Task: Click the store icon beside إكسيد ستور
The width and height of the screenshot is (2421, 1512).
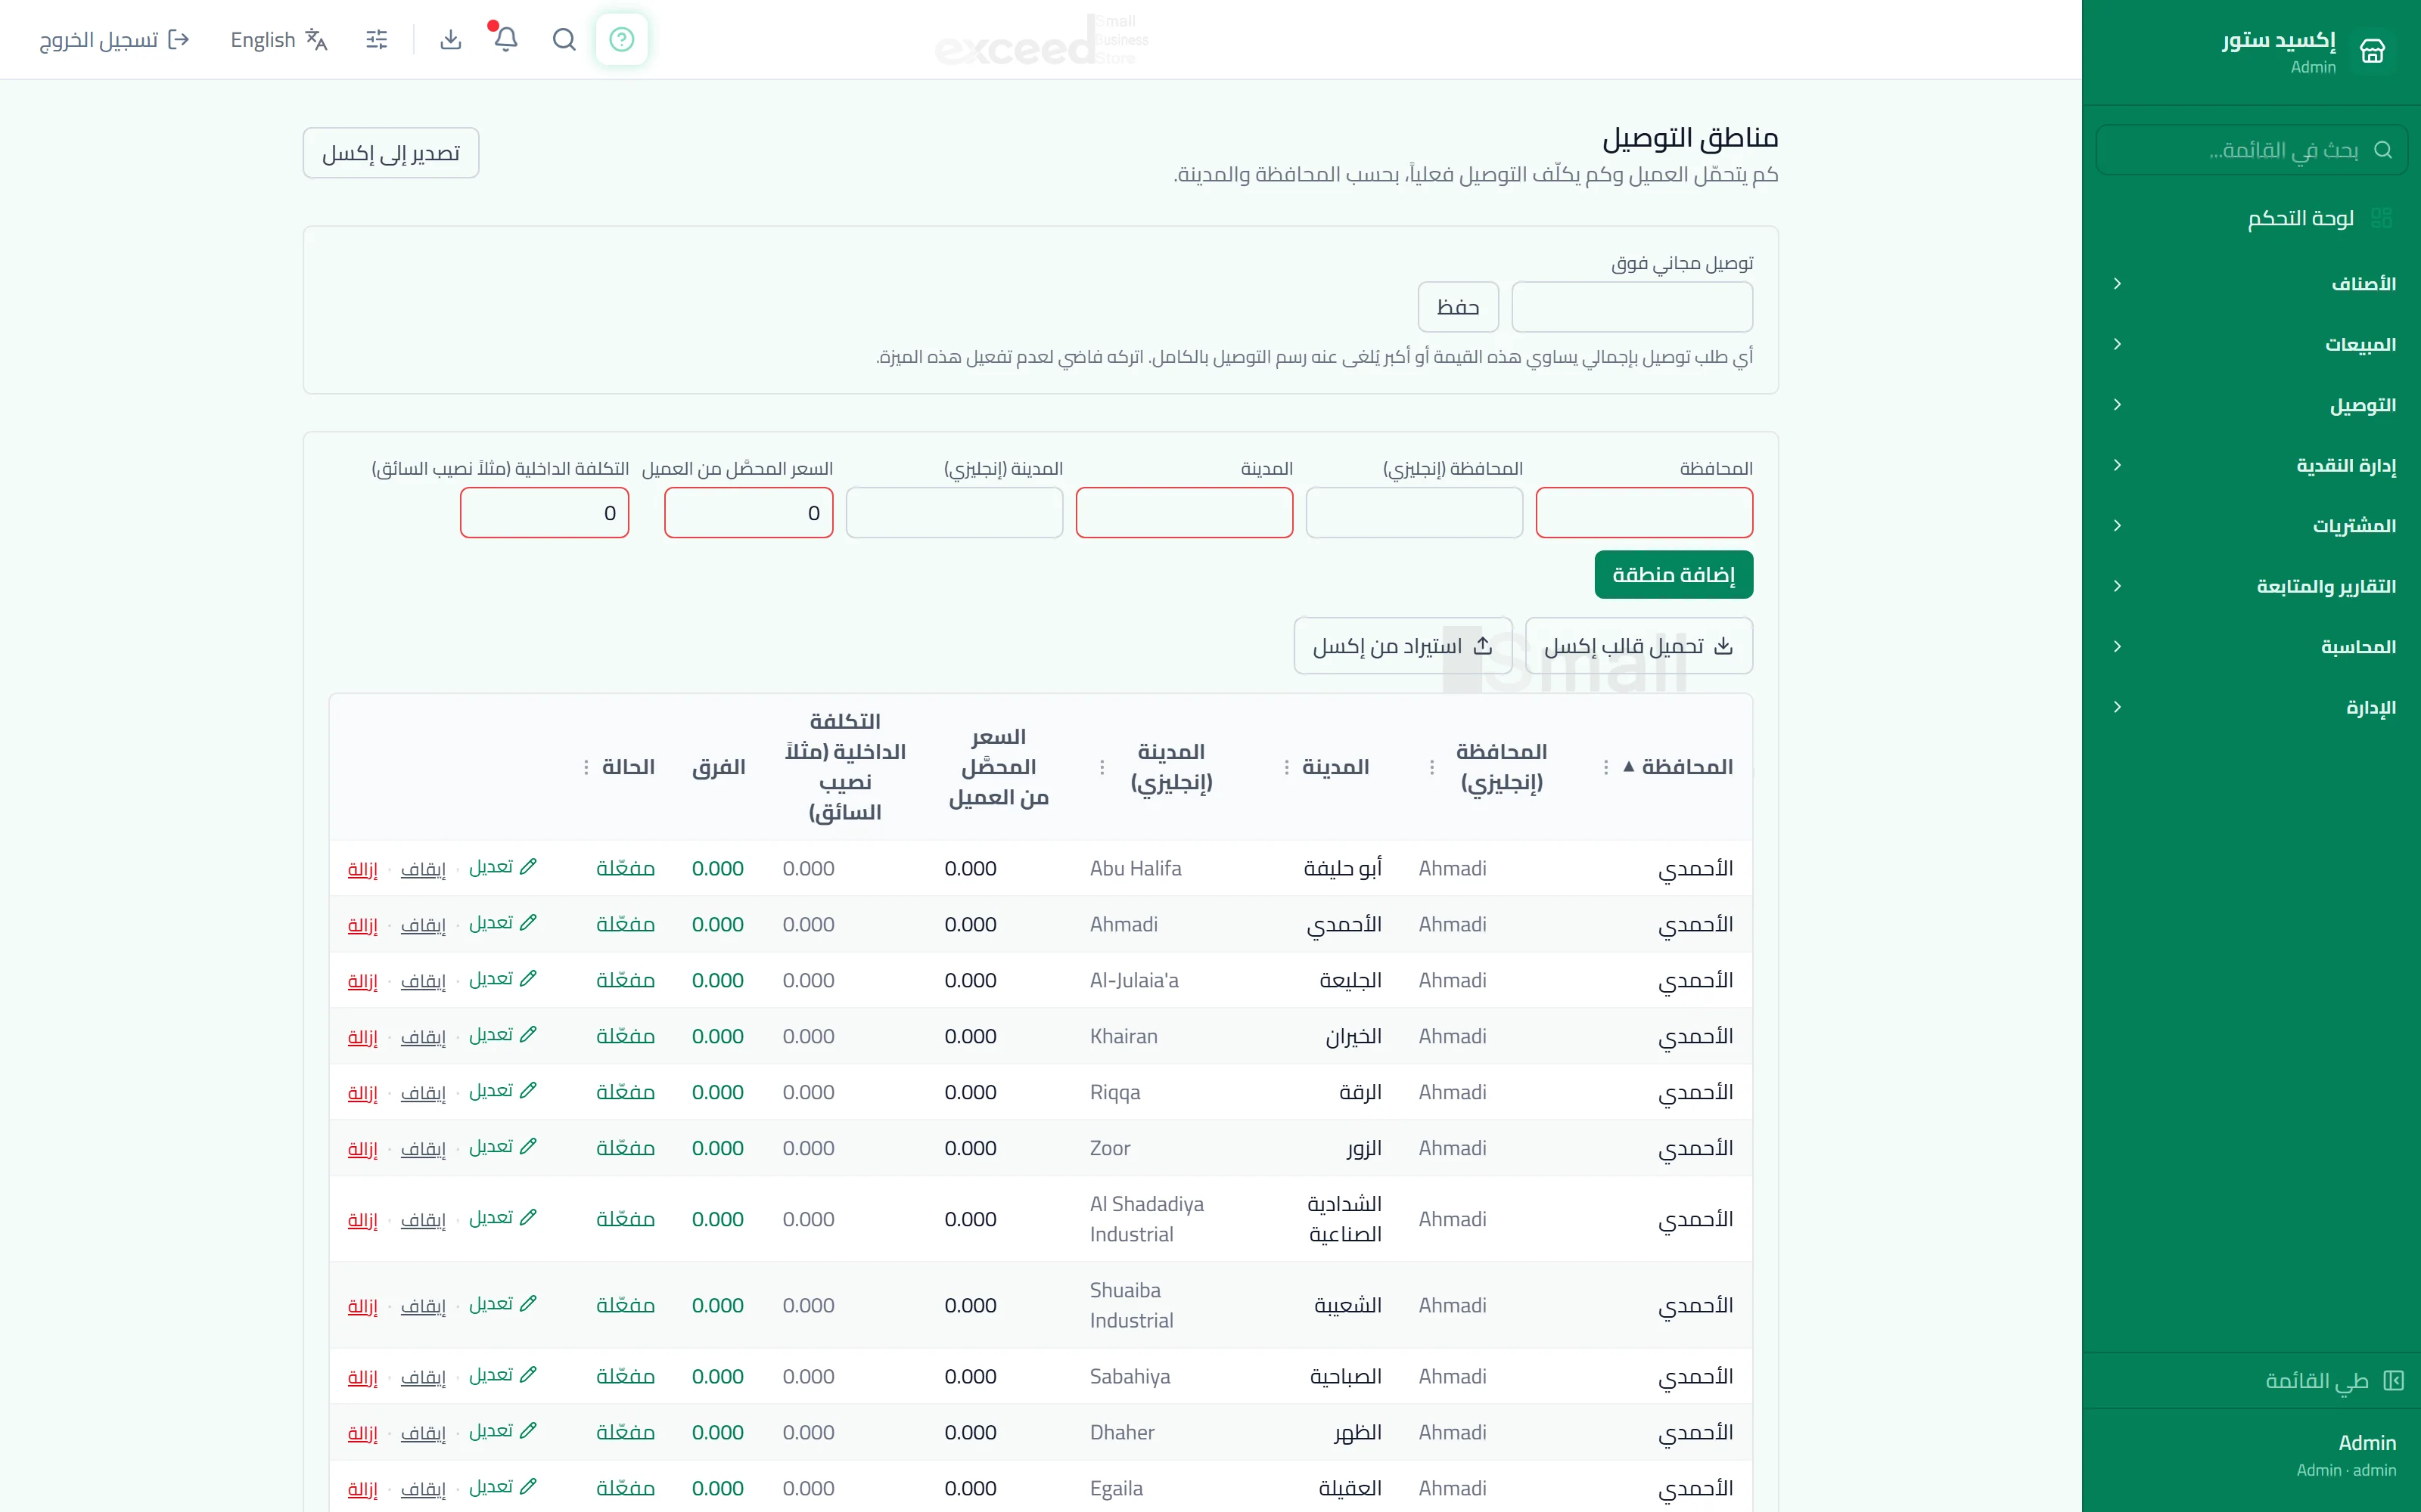Action: point(2373,51)
